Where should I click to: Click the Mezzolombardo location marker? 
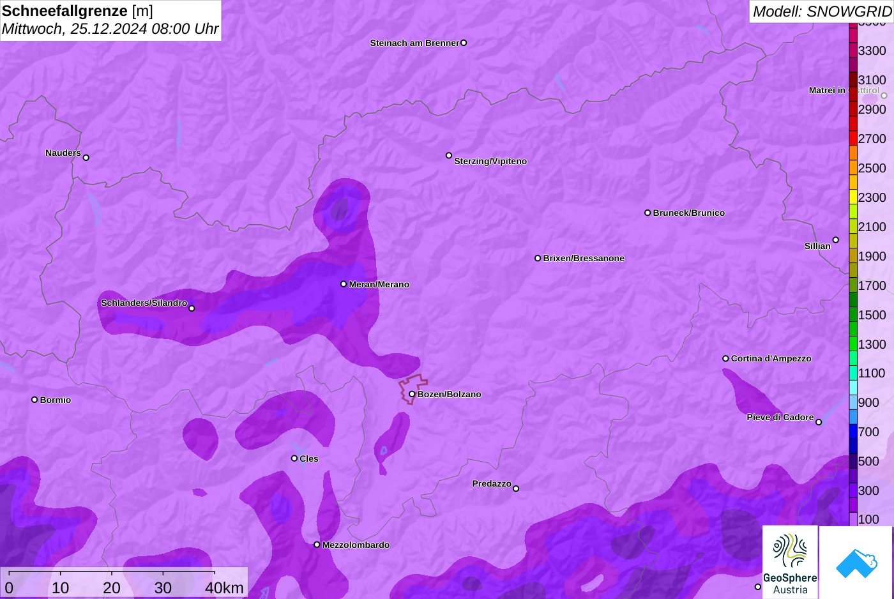[x=317, y=545]
